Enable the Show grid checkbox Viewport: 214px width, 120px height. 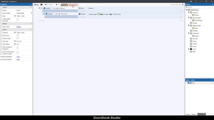[18, 35]
